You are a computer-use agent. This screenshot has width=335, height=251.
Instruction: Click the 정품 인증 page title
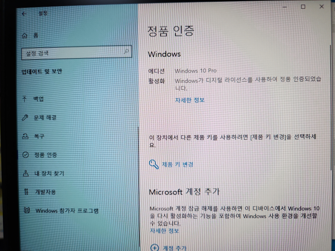point(171,31)
